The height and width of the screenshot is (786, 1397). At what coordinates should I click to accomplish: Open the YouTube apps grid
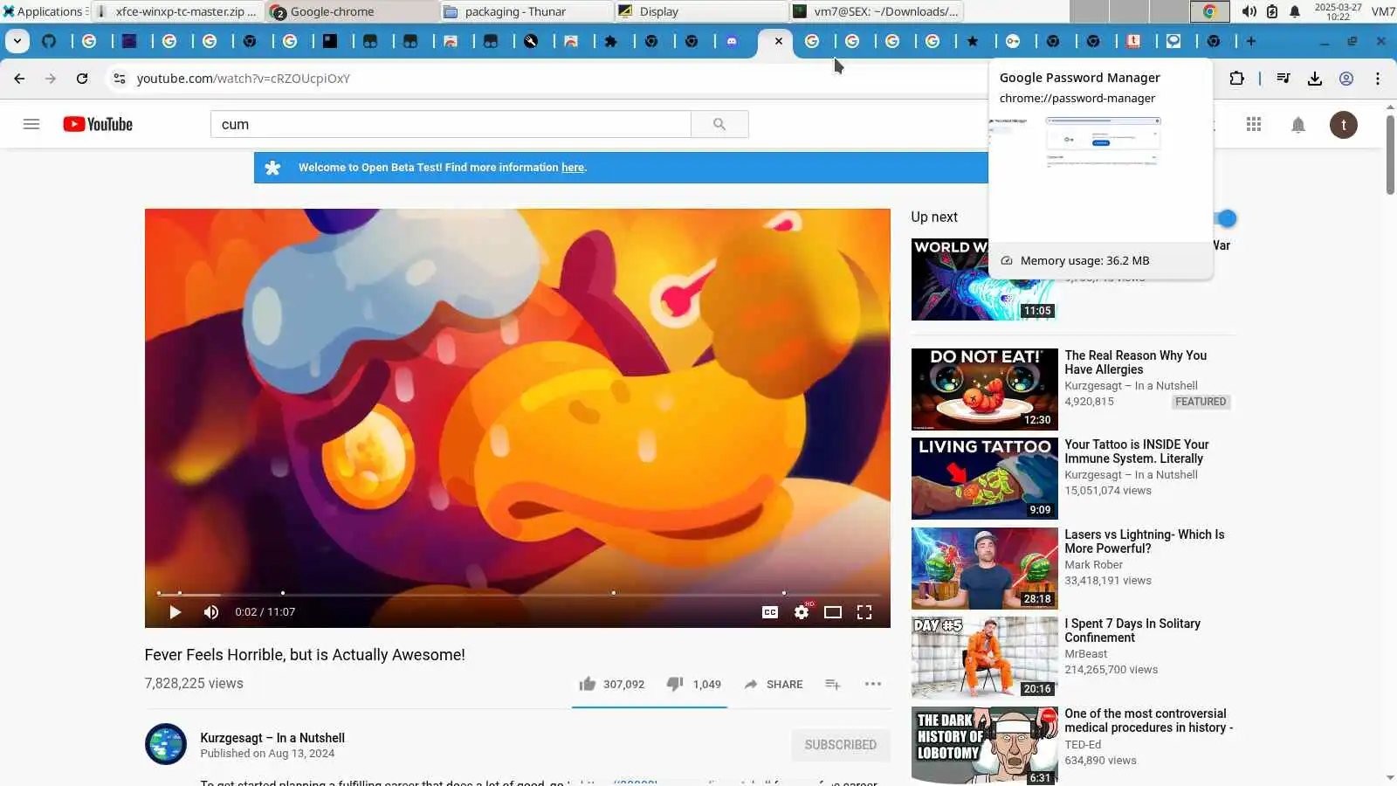coord(1254,124)
